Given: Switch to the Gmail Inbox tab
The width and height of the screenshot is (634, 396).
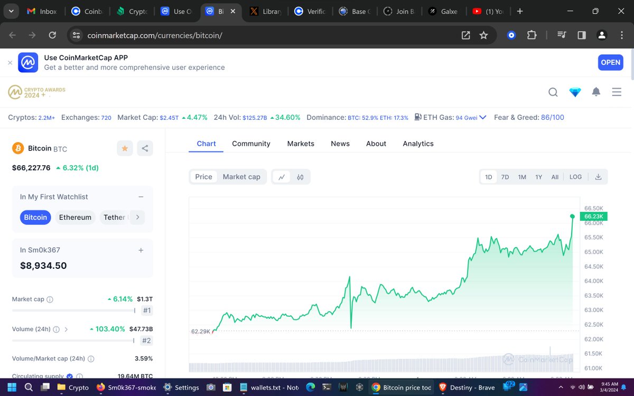Looking at the screenshot, I should click(41, 11).
